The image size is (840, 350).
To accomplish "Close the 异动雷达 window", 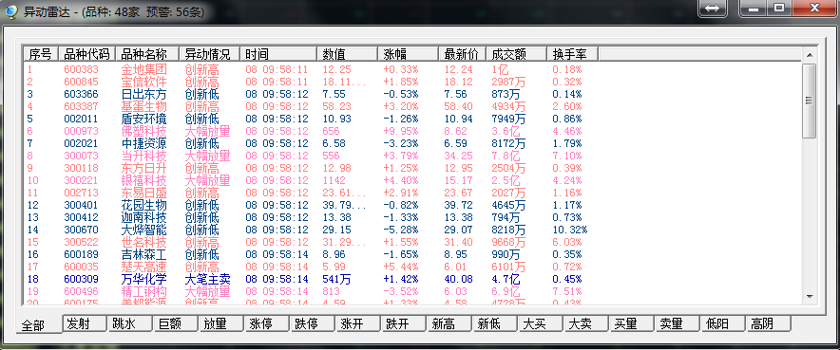I will click(814, 9).
